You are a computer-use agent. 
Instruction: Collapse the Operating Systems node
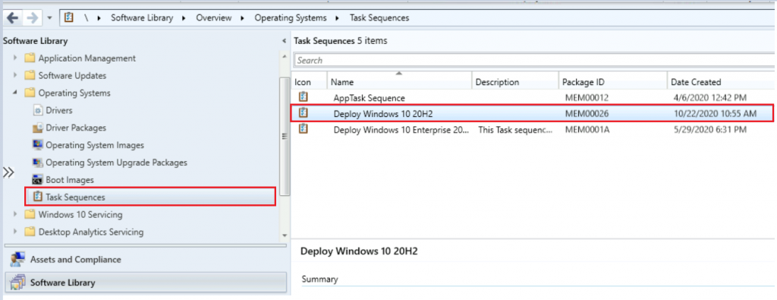point(15,93)
